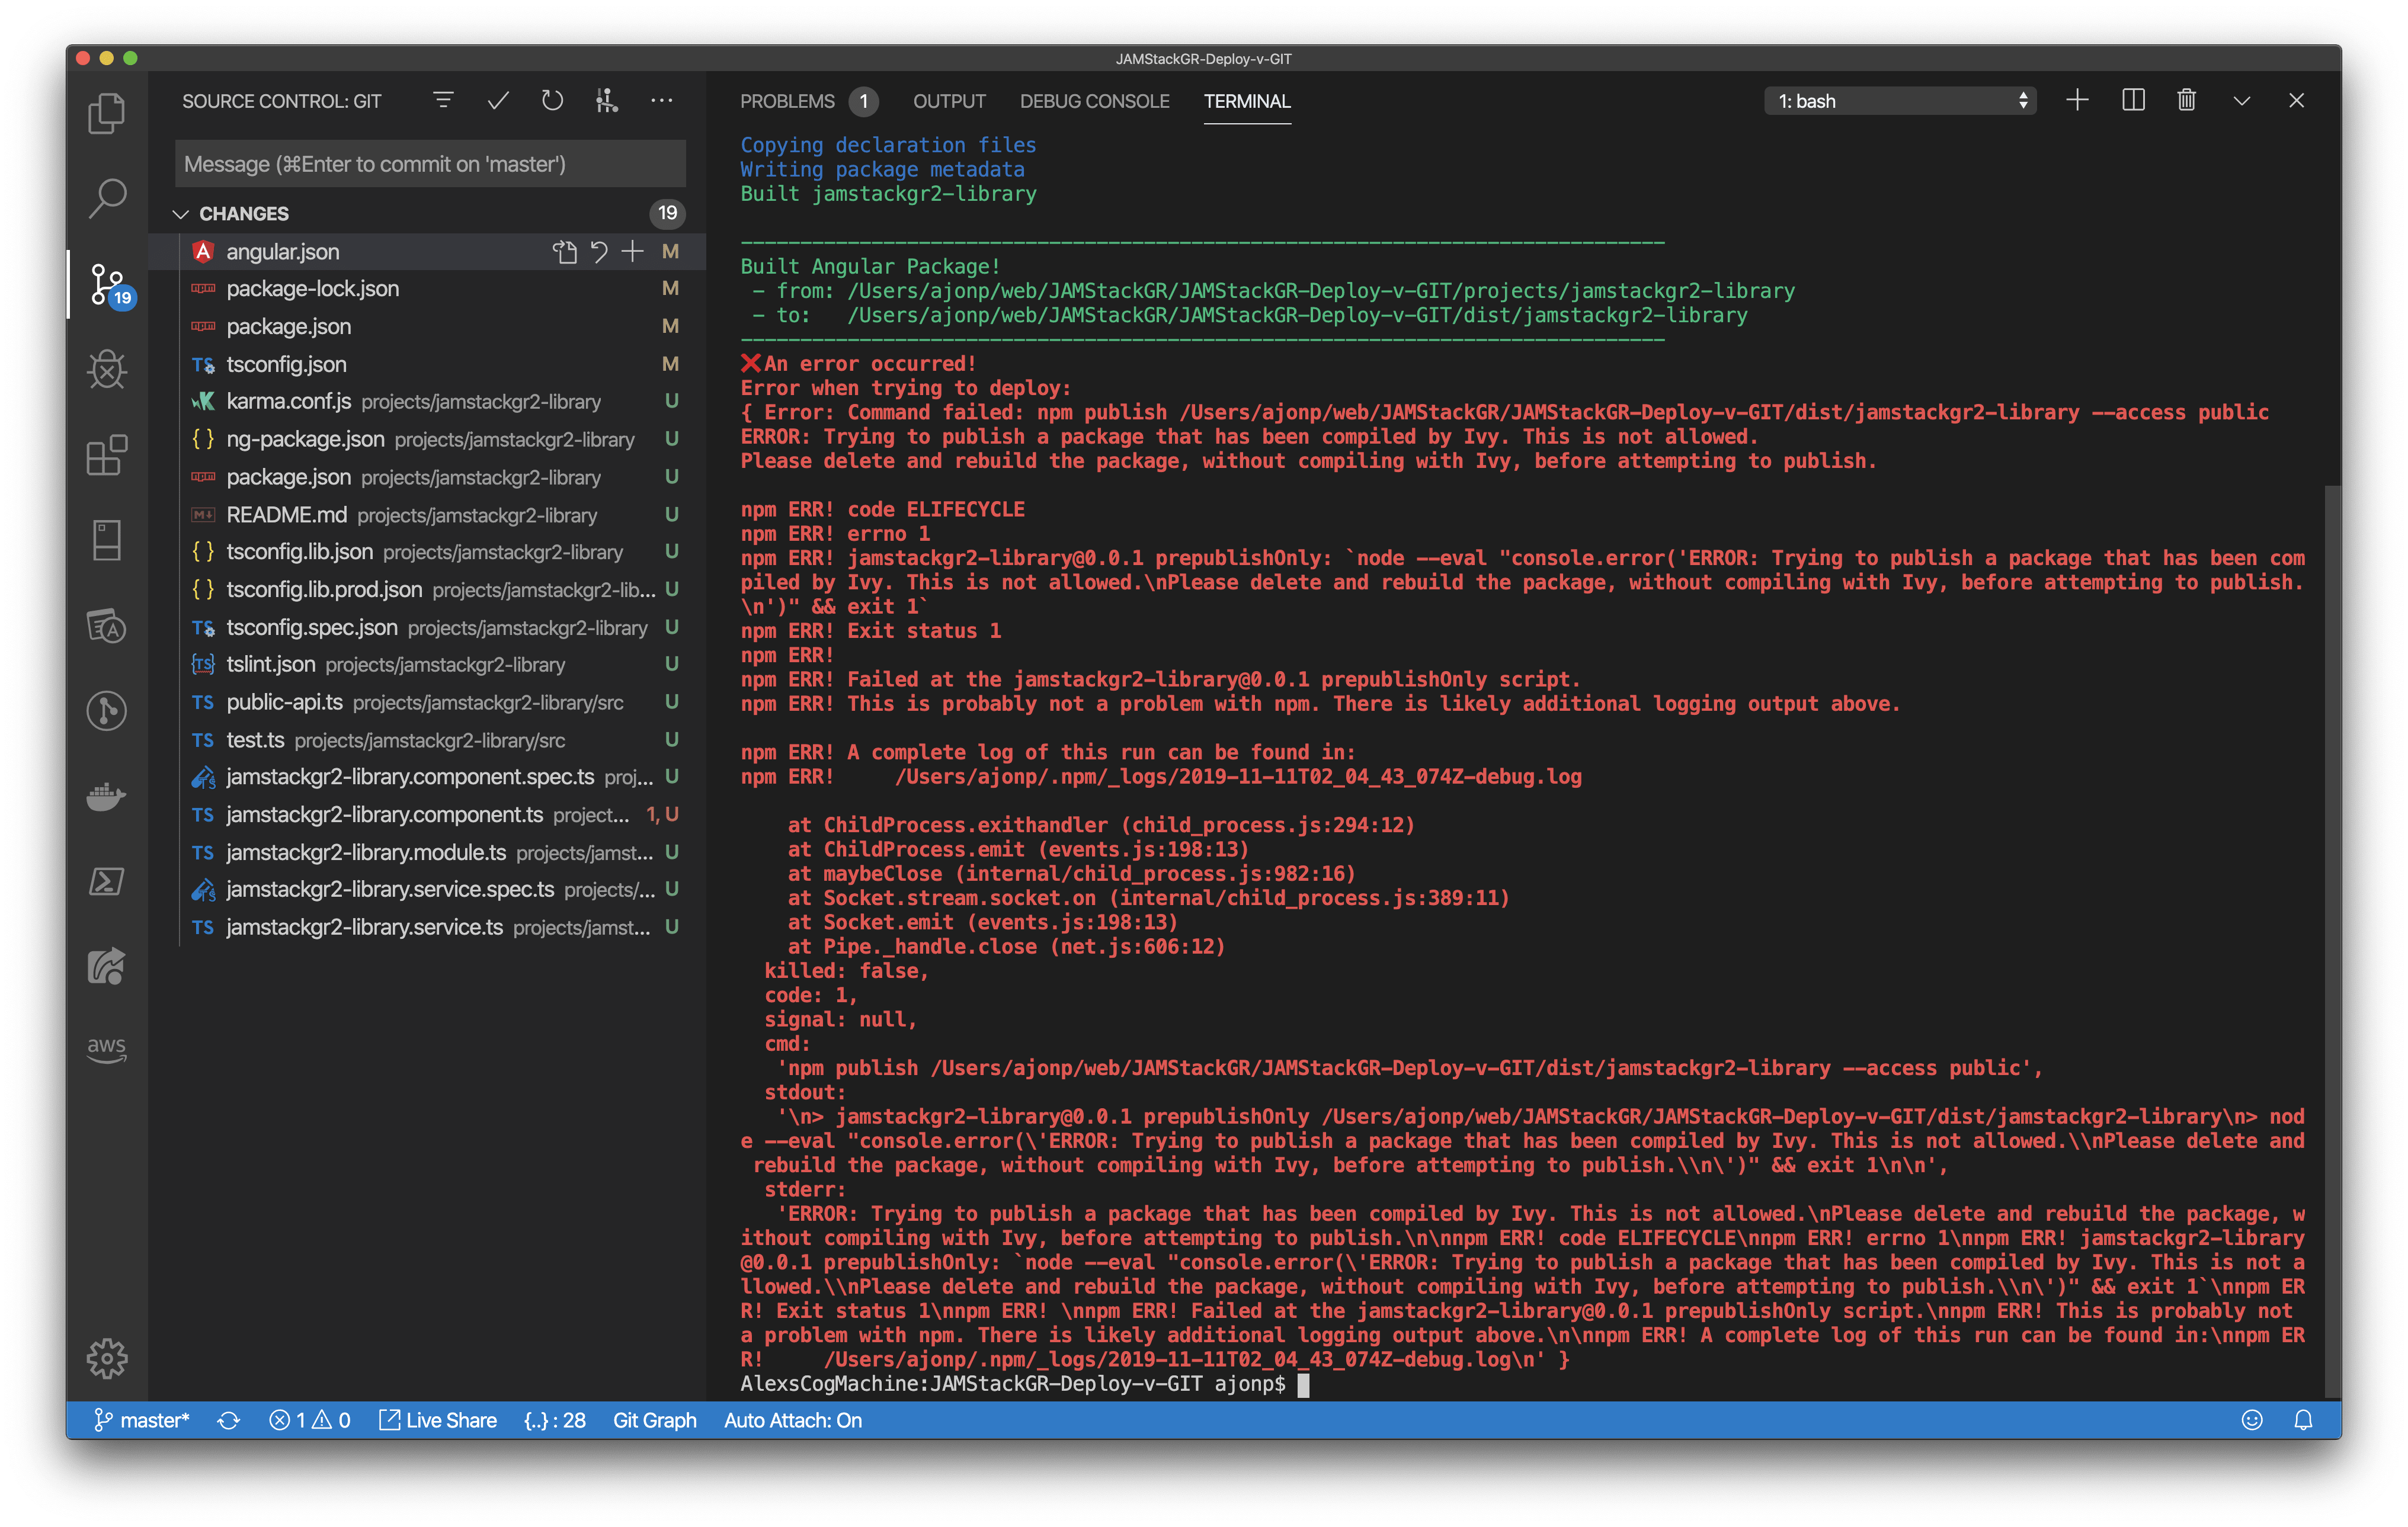The image size is (2408, 1527).
Task: Open tsconfig.lib.json in changes
Action: 427,551
